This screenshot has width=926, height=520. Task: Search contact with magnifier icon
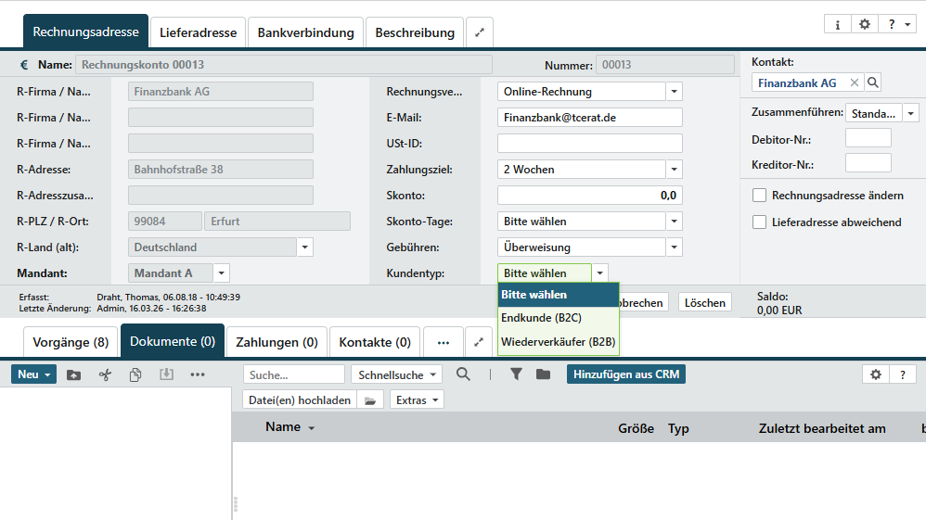click(x=873, y=82)
